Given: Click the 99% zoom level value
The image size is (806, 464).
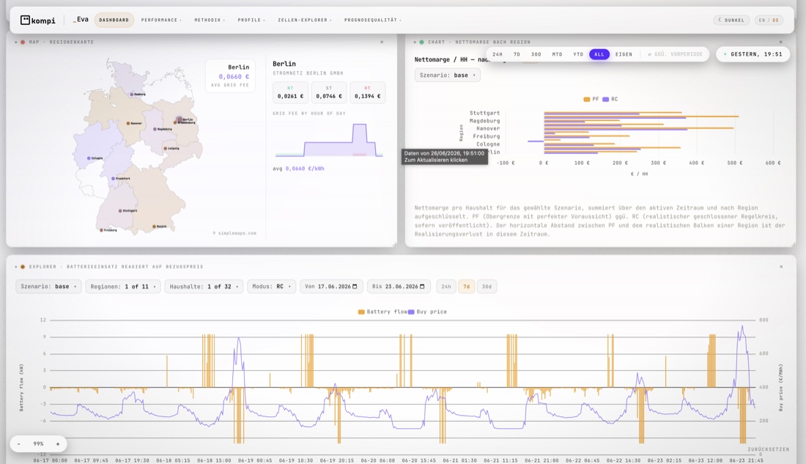Looking at the screenshot, I should click(39, 444).
